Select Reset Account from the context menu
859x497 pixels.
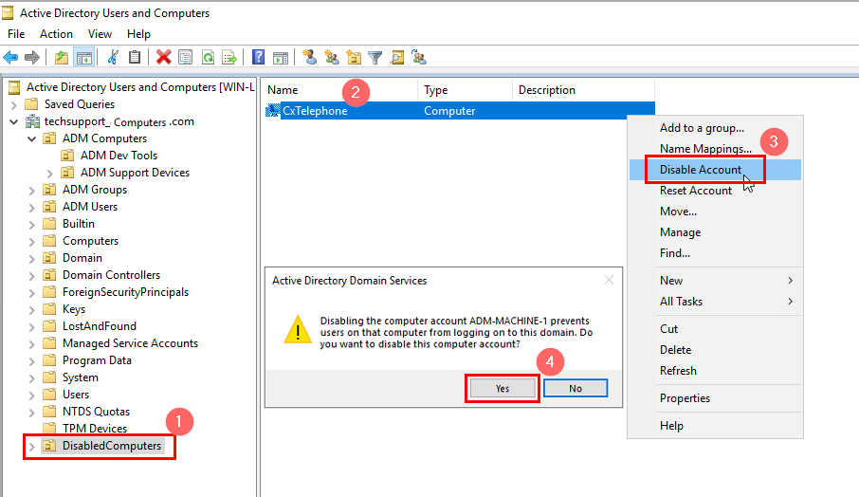coord(695,191)
